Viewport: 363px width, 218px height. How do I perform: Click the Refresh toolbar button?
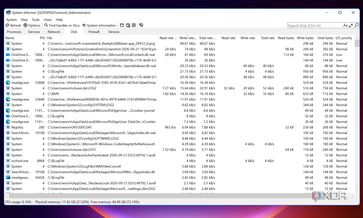(x=13, y=25)
